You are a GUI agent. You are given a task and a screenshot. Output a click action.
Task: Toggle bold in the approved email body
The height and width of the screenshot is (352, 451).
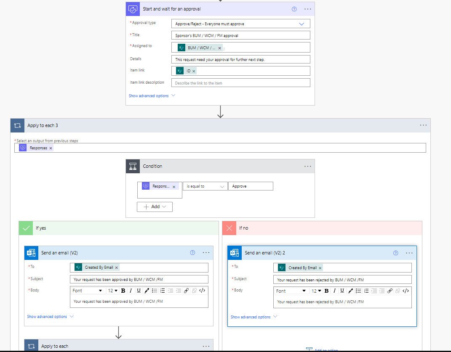[x=123, y=291]
